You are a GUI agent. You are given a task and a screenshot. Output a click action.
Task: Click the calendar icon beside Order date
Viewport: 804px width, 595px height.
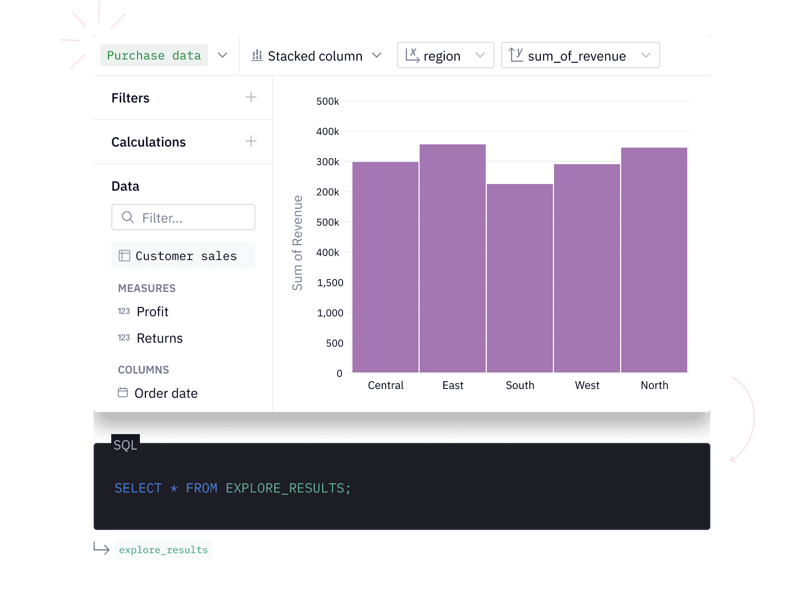click(123, 393)
